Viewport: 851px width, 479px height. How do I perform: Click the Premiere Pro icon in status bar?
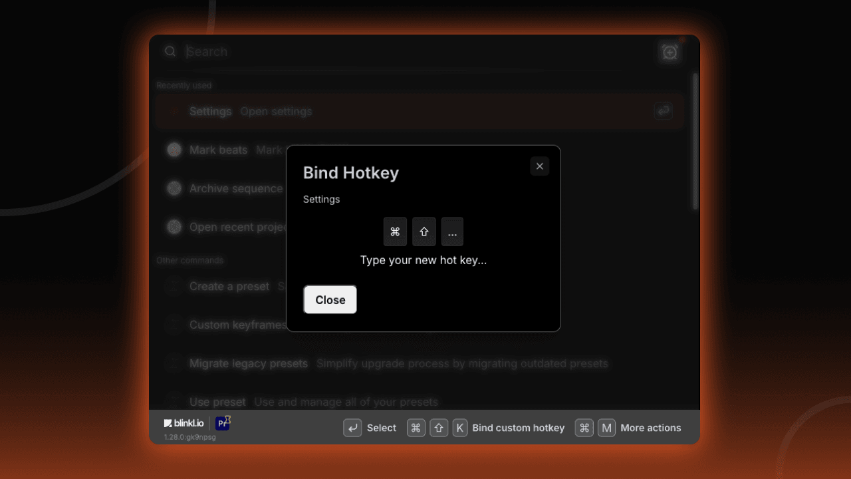click(x=222, y=423)
